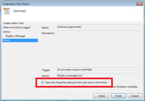Click the task scheduler clock icon
The image size is (145, 101).
coord(6,11)
